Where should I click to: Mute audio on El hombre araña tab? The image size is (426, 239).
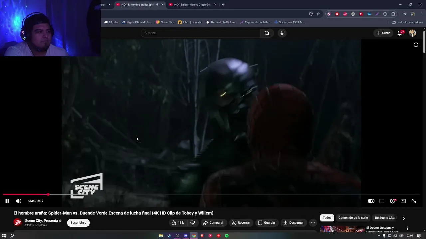pos(157,5)
